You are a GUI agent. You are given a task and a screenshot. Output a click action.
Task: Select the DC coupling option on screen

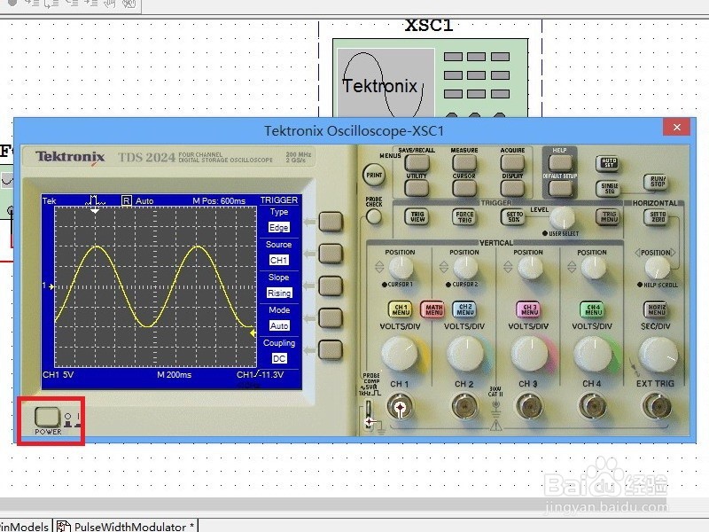[279, 358]
